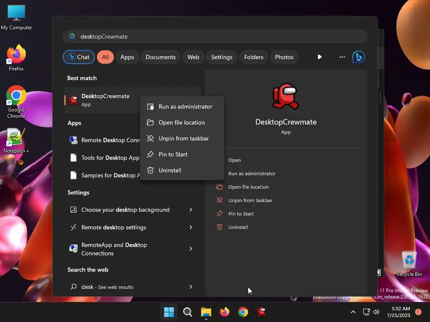Click 'Choose your desktop background' text
Image resolution: width=430 pixels, height=322 pixels.
[125, 210]
